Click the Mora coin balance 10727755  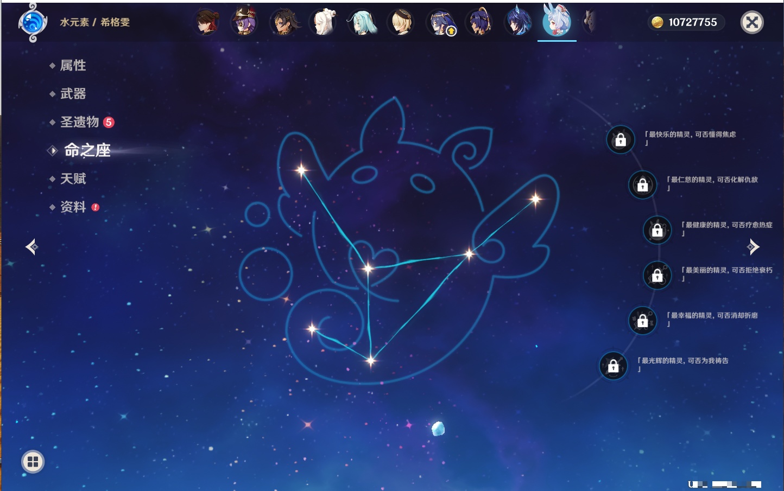pos(686,22)
